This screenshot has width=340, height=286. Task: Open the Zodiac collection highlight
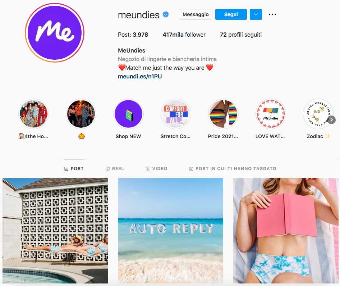coord(318,114)
